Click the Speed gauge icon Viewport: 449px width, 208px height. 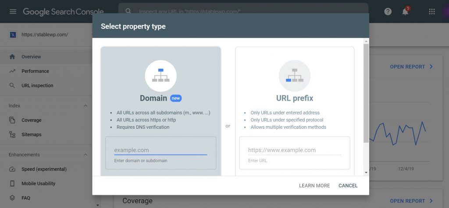[x=12, y=169]
